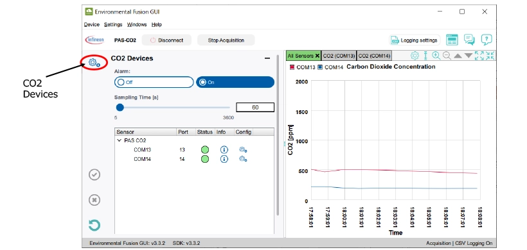Image resolution: width=527 pixels, height=250 pixels.
Task: Click port value 14
Action: click(182, 159)
